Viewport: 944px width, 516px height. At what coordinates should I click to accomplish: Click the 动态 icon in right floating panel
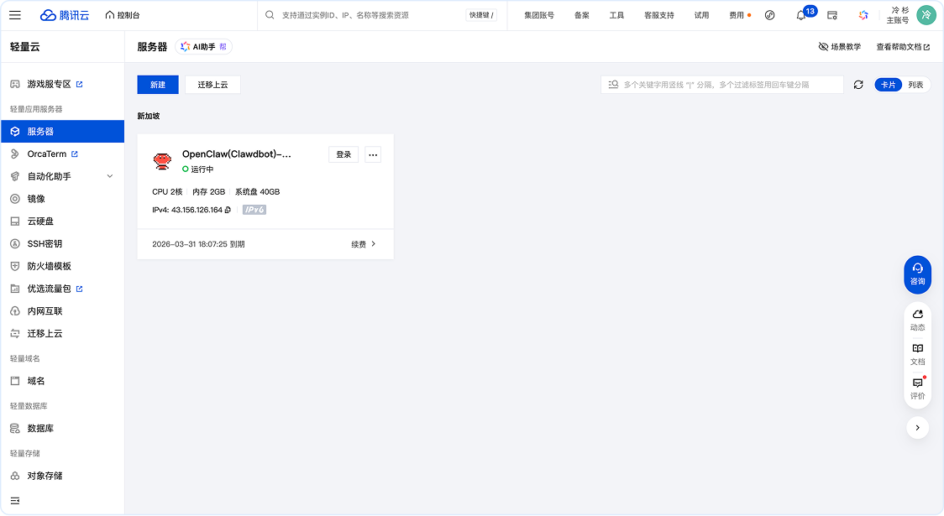point(917,319)
